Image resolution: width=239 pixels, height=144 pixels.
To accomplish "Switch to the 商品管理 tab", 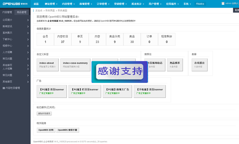I will click(22, 12).
